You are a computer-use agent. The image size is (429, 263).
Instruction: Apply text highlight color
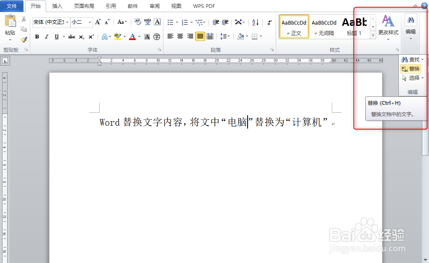[x=119, y=37]
